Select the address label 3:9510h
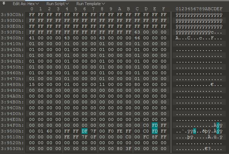Viewport: 229px width, 154px height. coord(12,137)
